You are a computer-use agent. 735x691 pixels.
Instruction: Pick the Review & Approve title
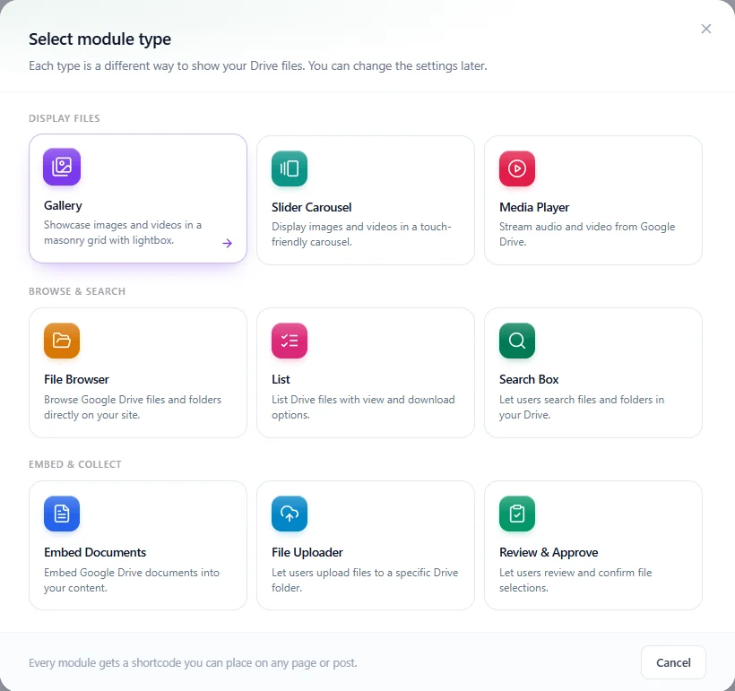[549, 552]
